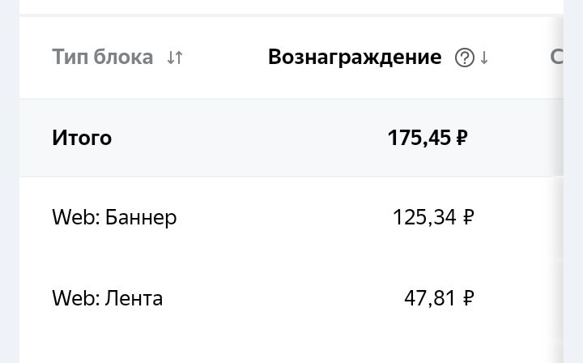Open the Web: Лента block type

[108, 298]
